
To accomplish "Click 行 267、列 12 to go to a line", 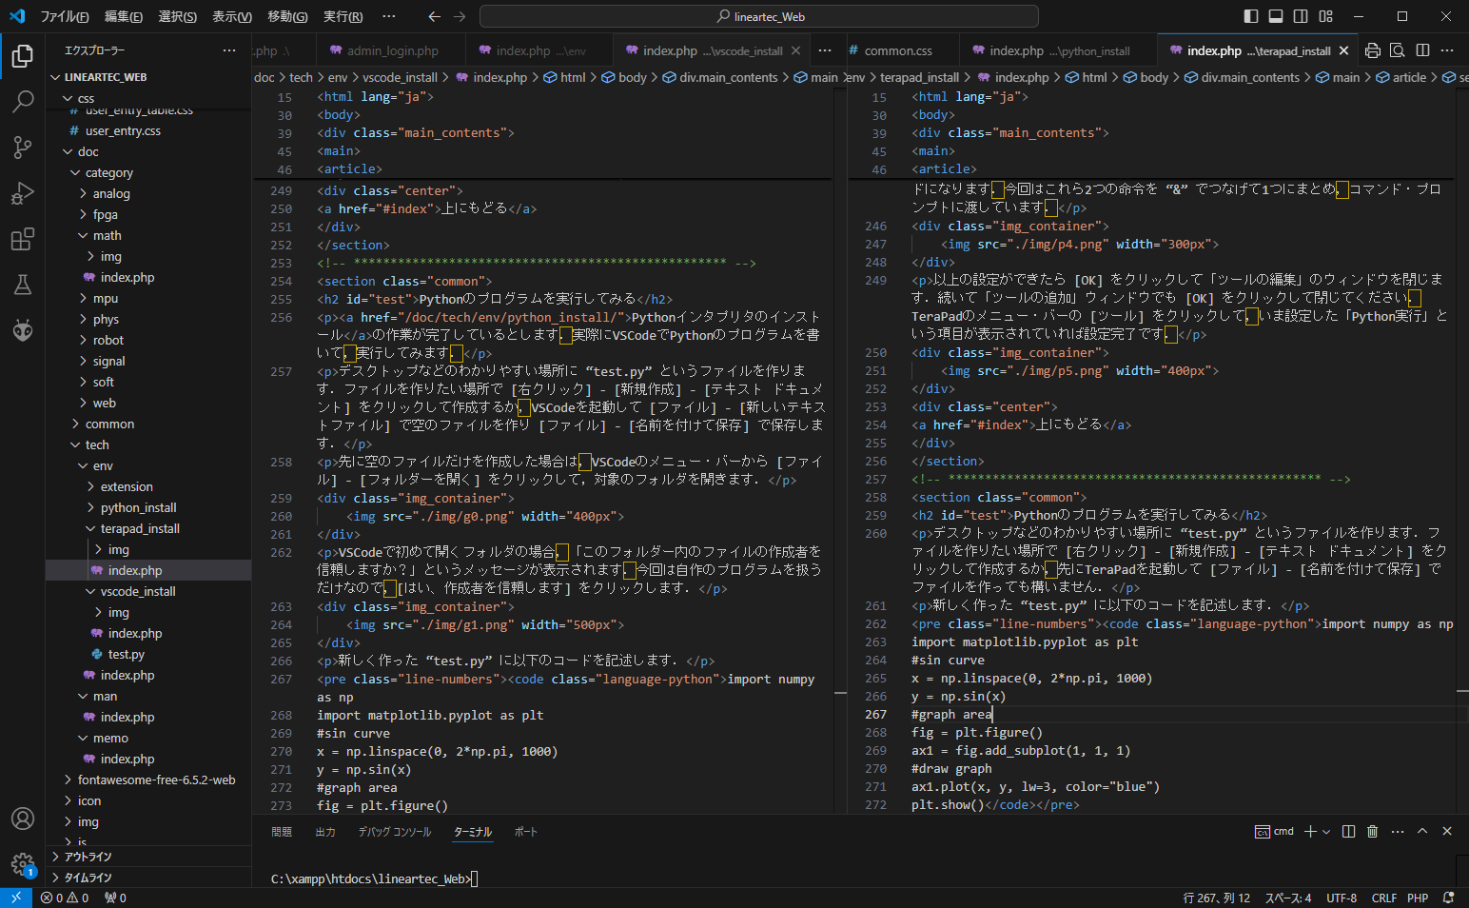I will pos(1217,898).
